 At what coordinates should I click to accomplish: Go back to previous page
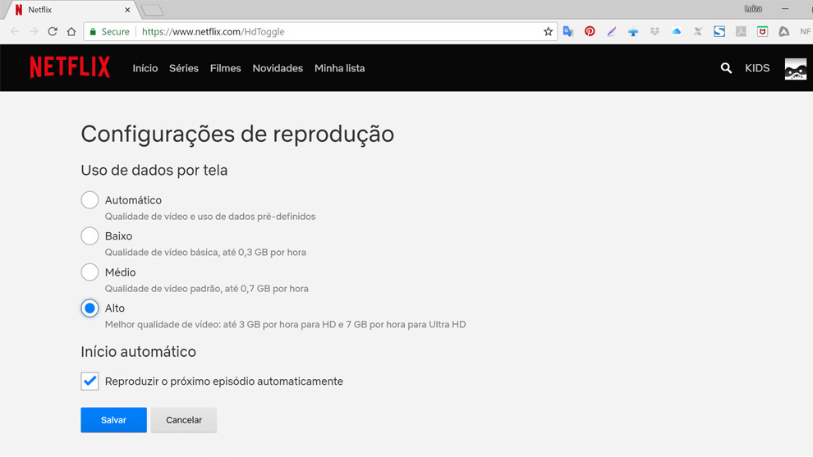click(x=15, y=32)
